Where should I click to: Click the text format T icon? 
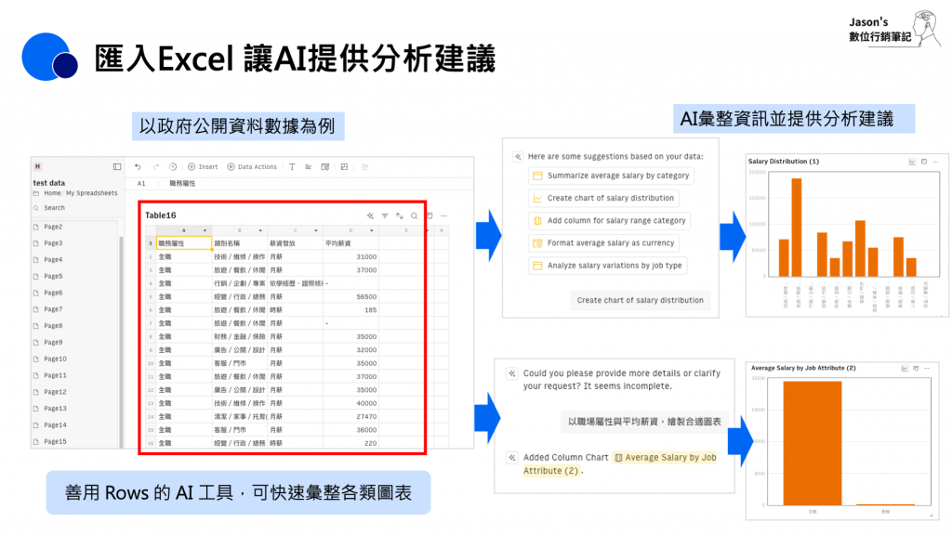(292, 167)
